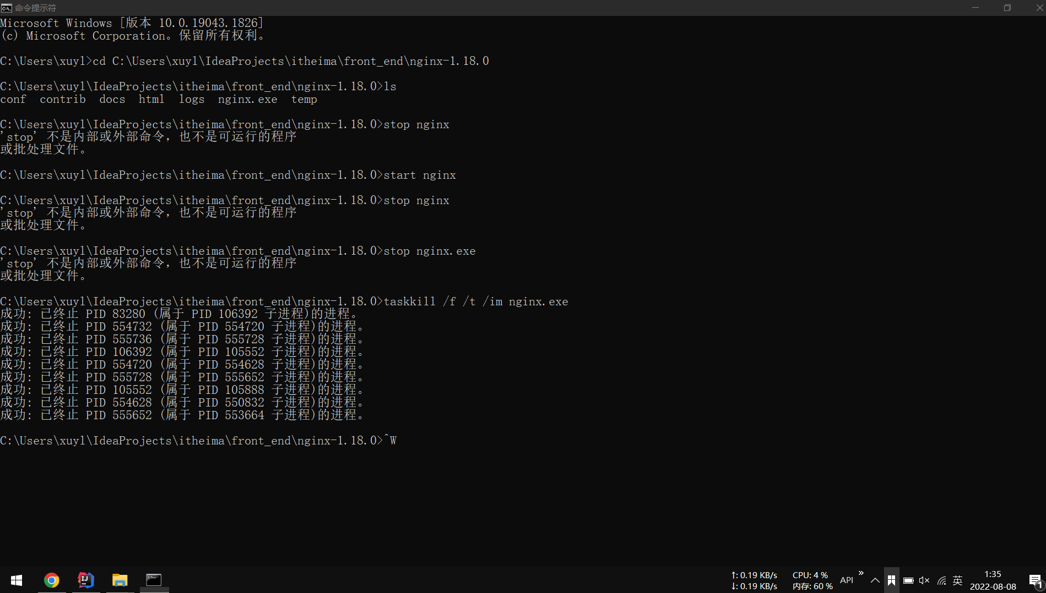Open Google Chrome from the taskbar
The width and height of the screenshot is (1046, 593).
(52, 580)
